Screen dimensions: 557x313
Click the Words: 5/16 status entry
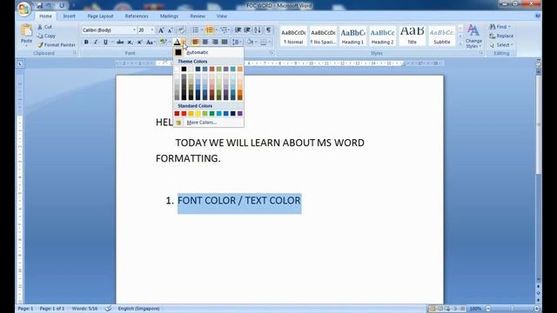click(x=84, y=309)
